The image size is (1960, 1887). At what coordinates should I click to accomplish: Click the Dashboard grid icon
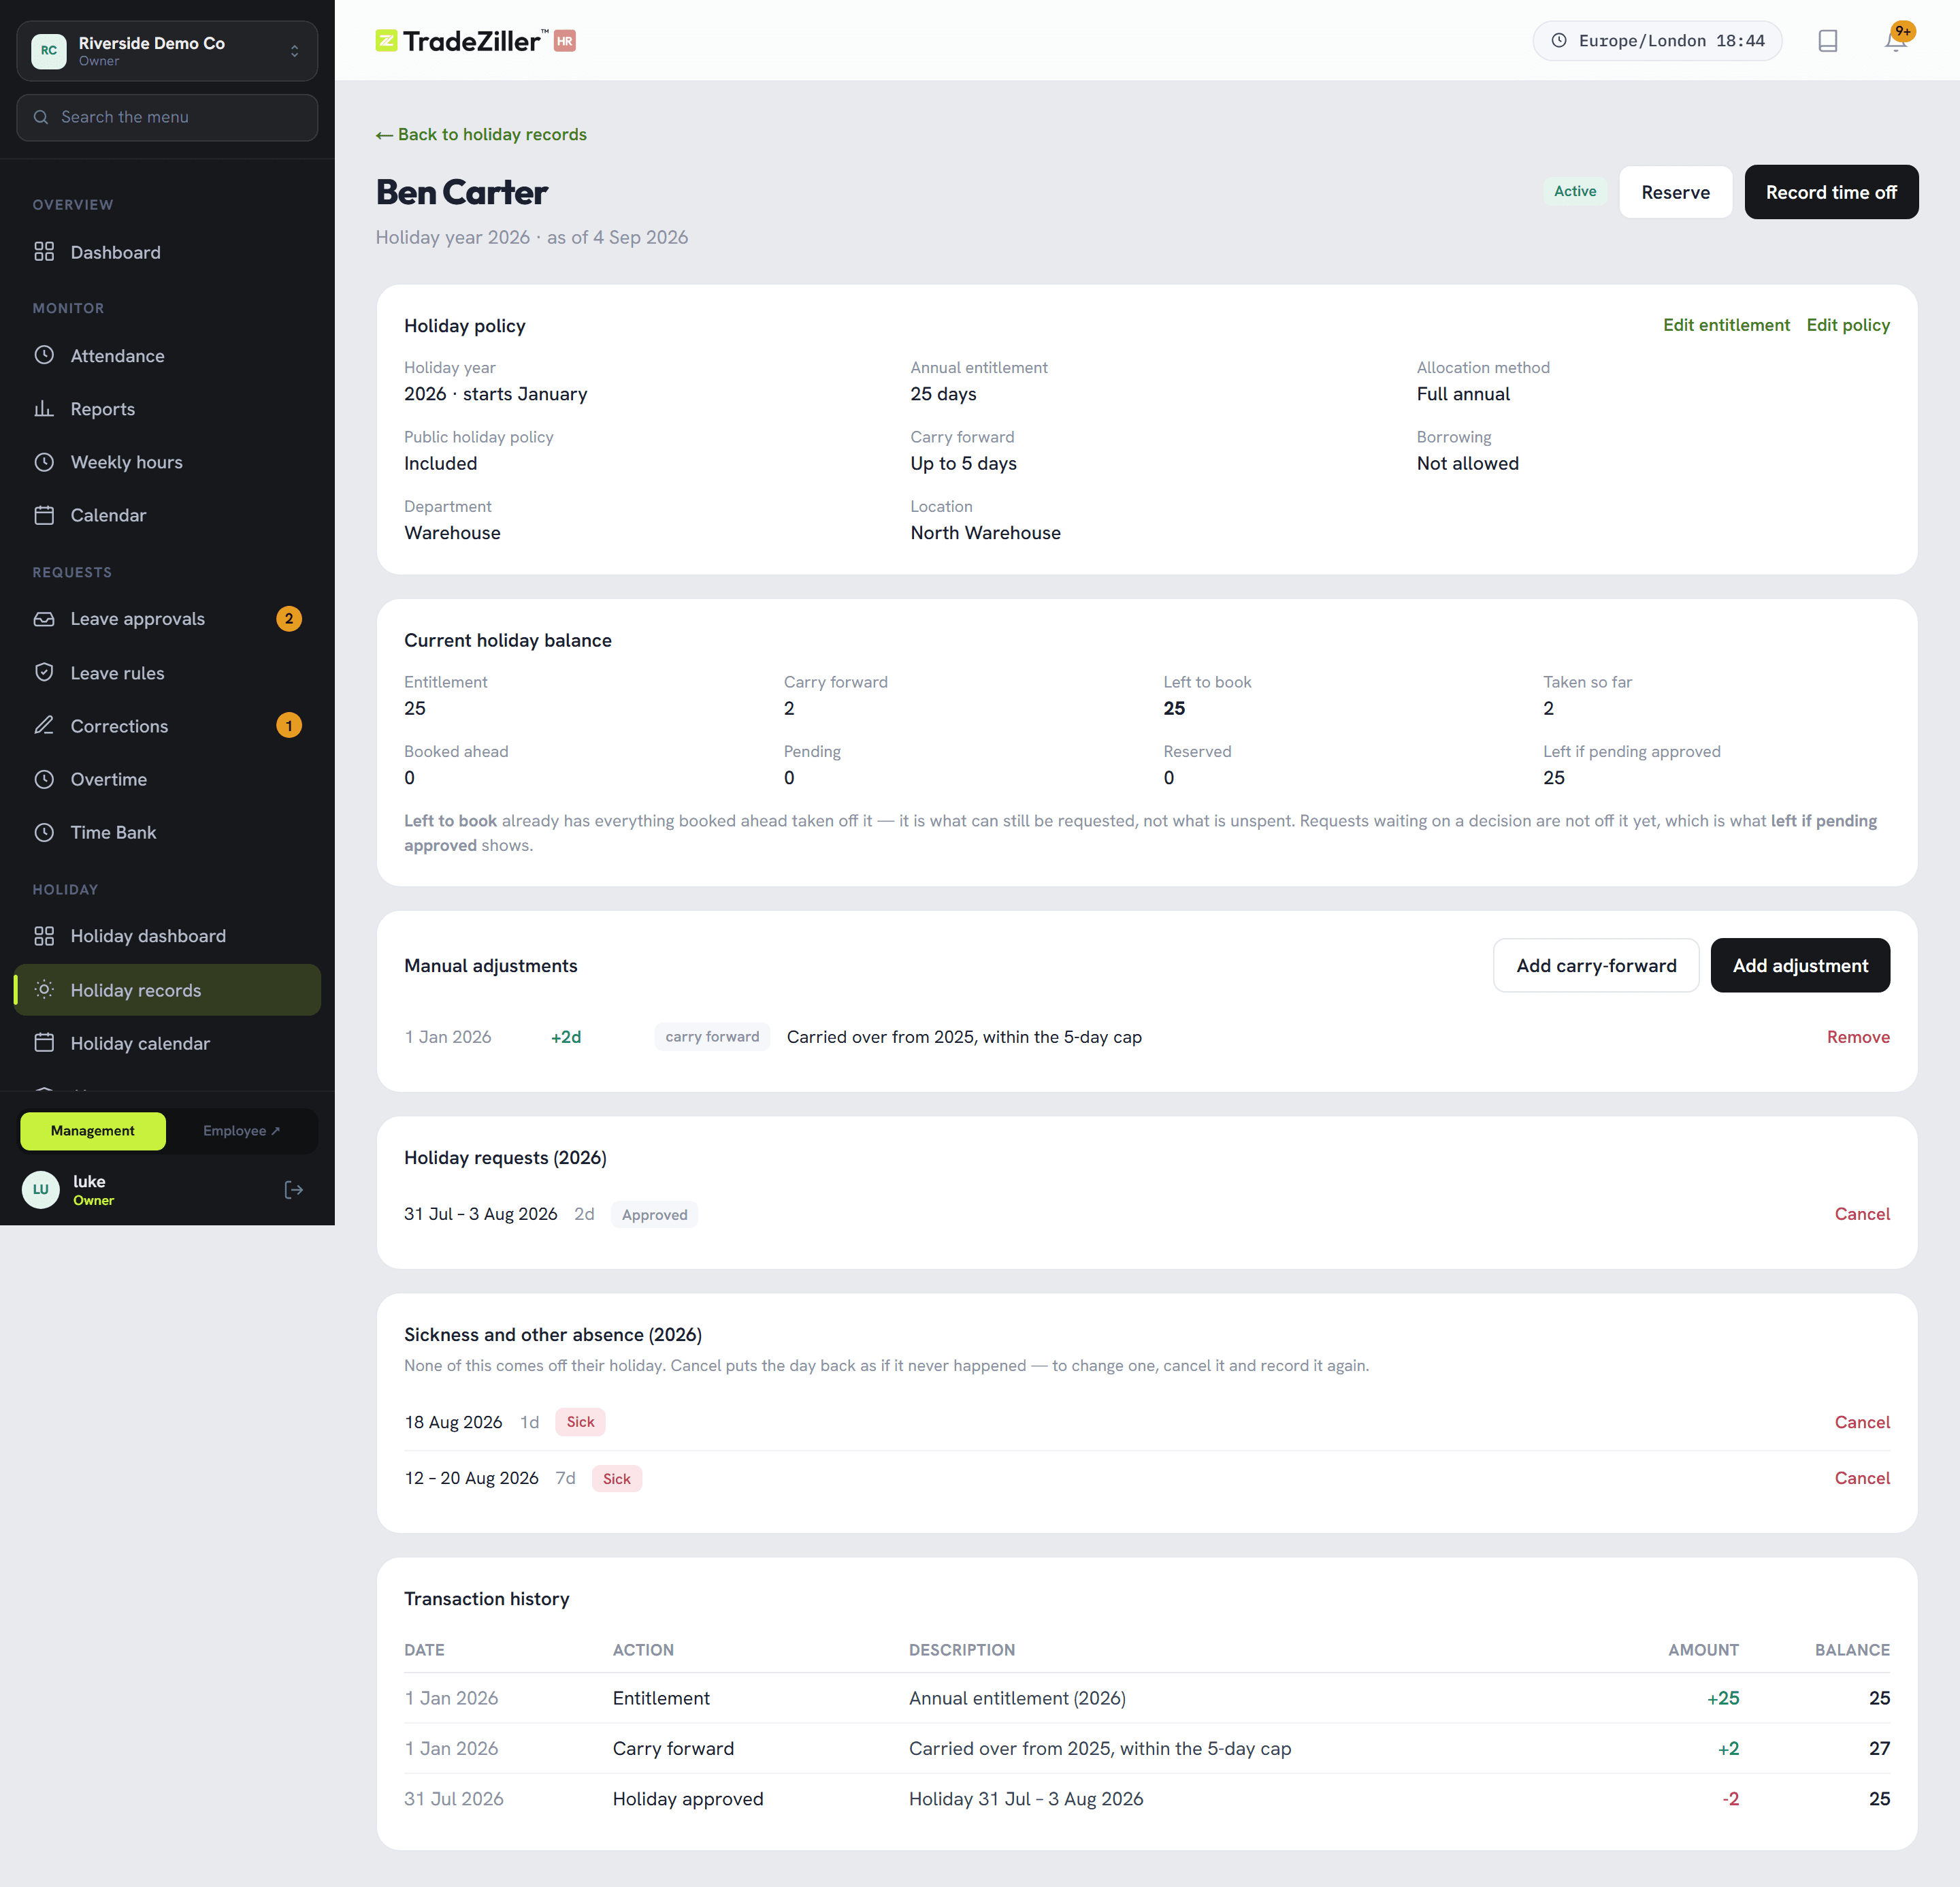44,252
